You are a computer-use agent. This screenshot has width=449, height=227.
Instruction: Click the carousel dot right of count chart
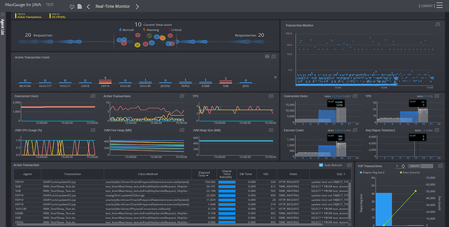tap(275, 77)
